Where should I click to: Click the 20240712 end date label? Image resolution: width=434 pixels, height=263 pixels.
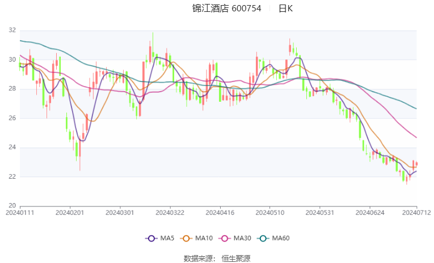(416, 213)
